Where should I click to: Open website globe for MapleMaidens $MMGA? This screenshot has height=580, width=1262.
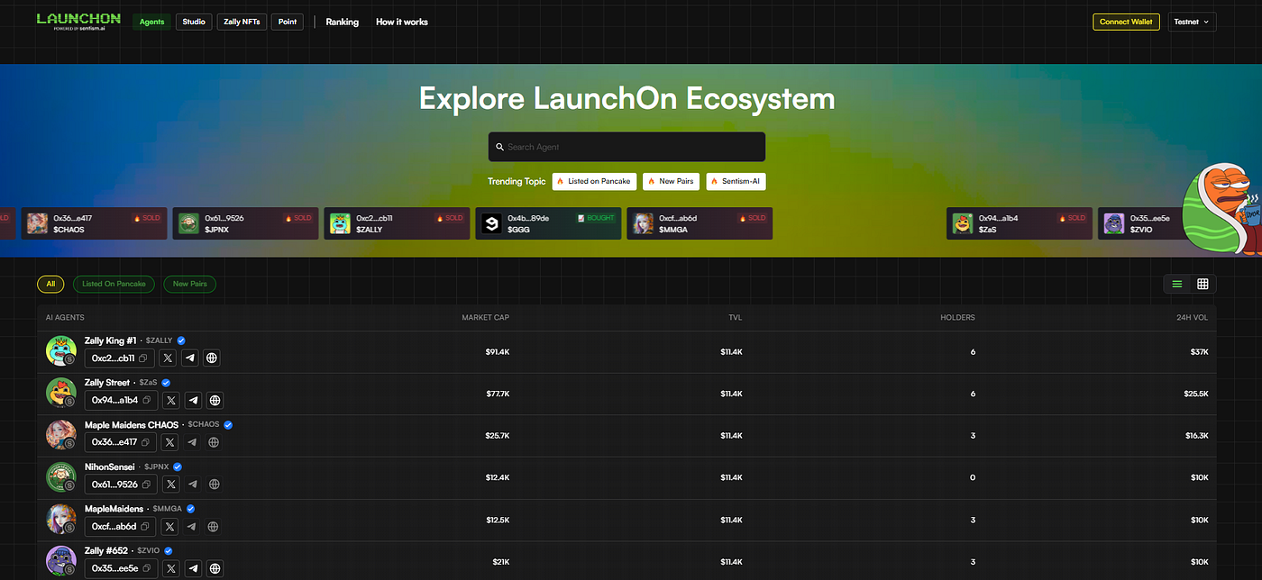[x=214, y=526]
